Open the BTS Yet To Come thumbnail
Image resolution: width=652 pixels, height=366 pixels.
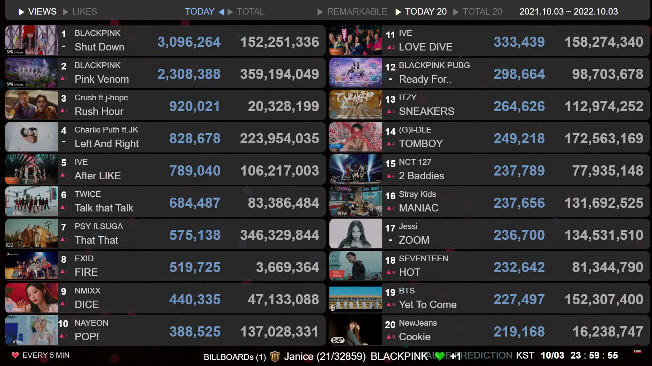(x=356, y=298)
